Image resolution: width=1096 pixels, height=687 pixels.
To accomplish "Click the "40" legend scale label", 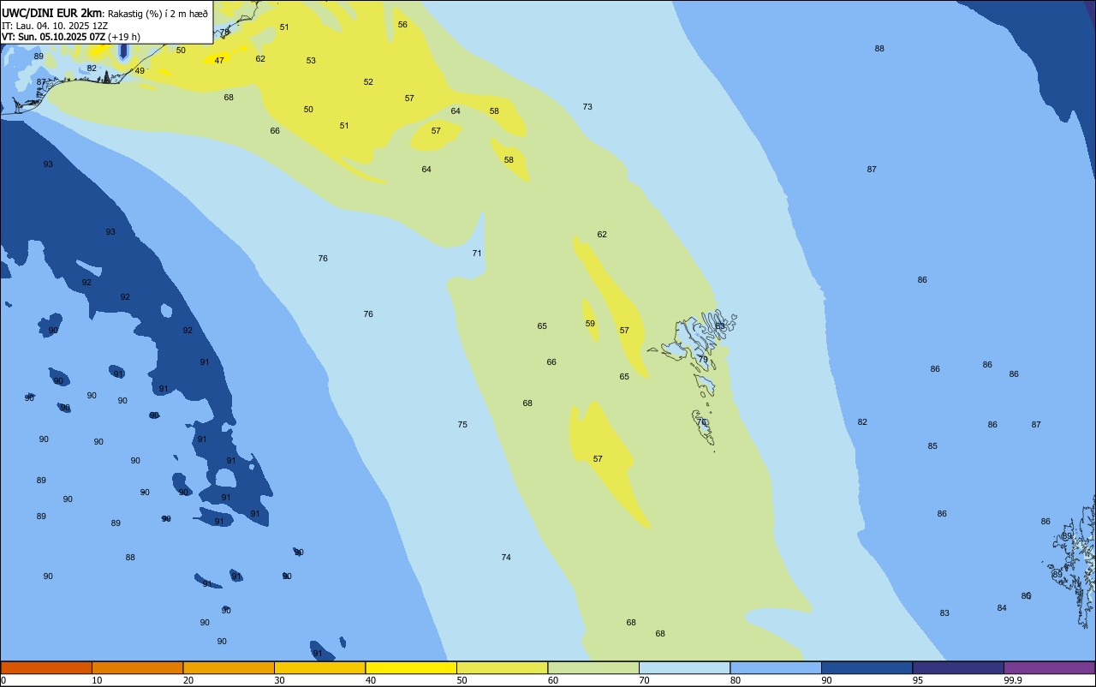I will [371, 680].
